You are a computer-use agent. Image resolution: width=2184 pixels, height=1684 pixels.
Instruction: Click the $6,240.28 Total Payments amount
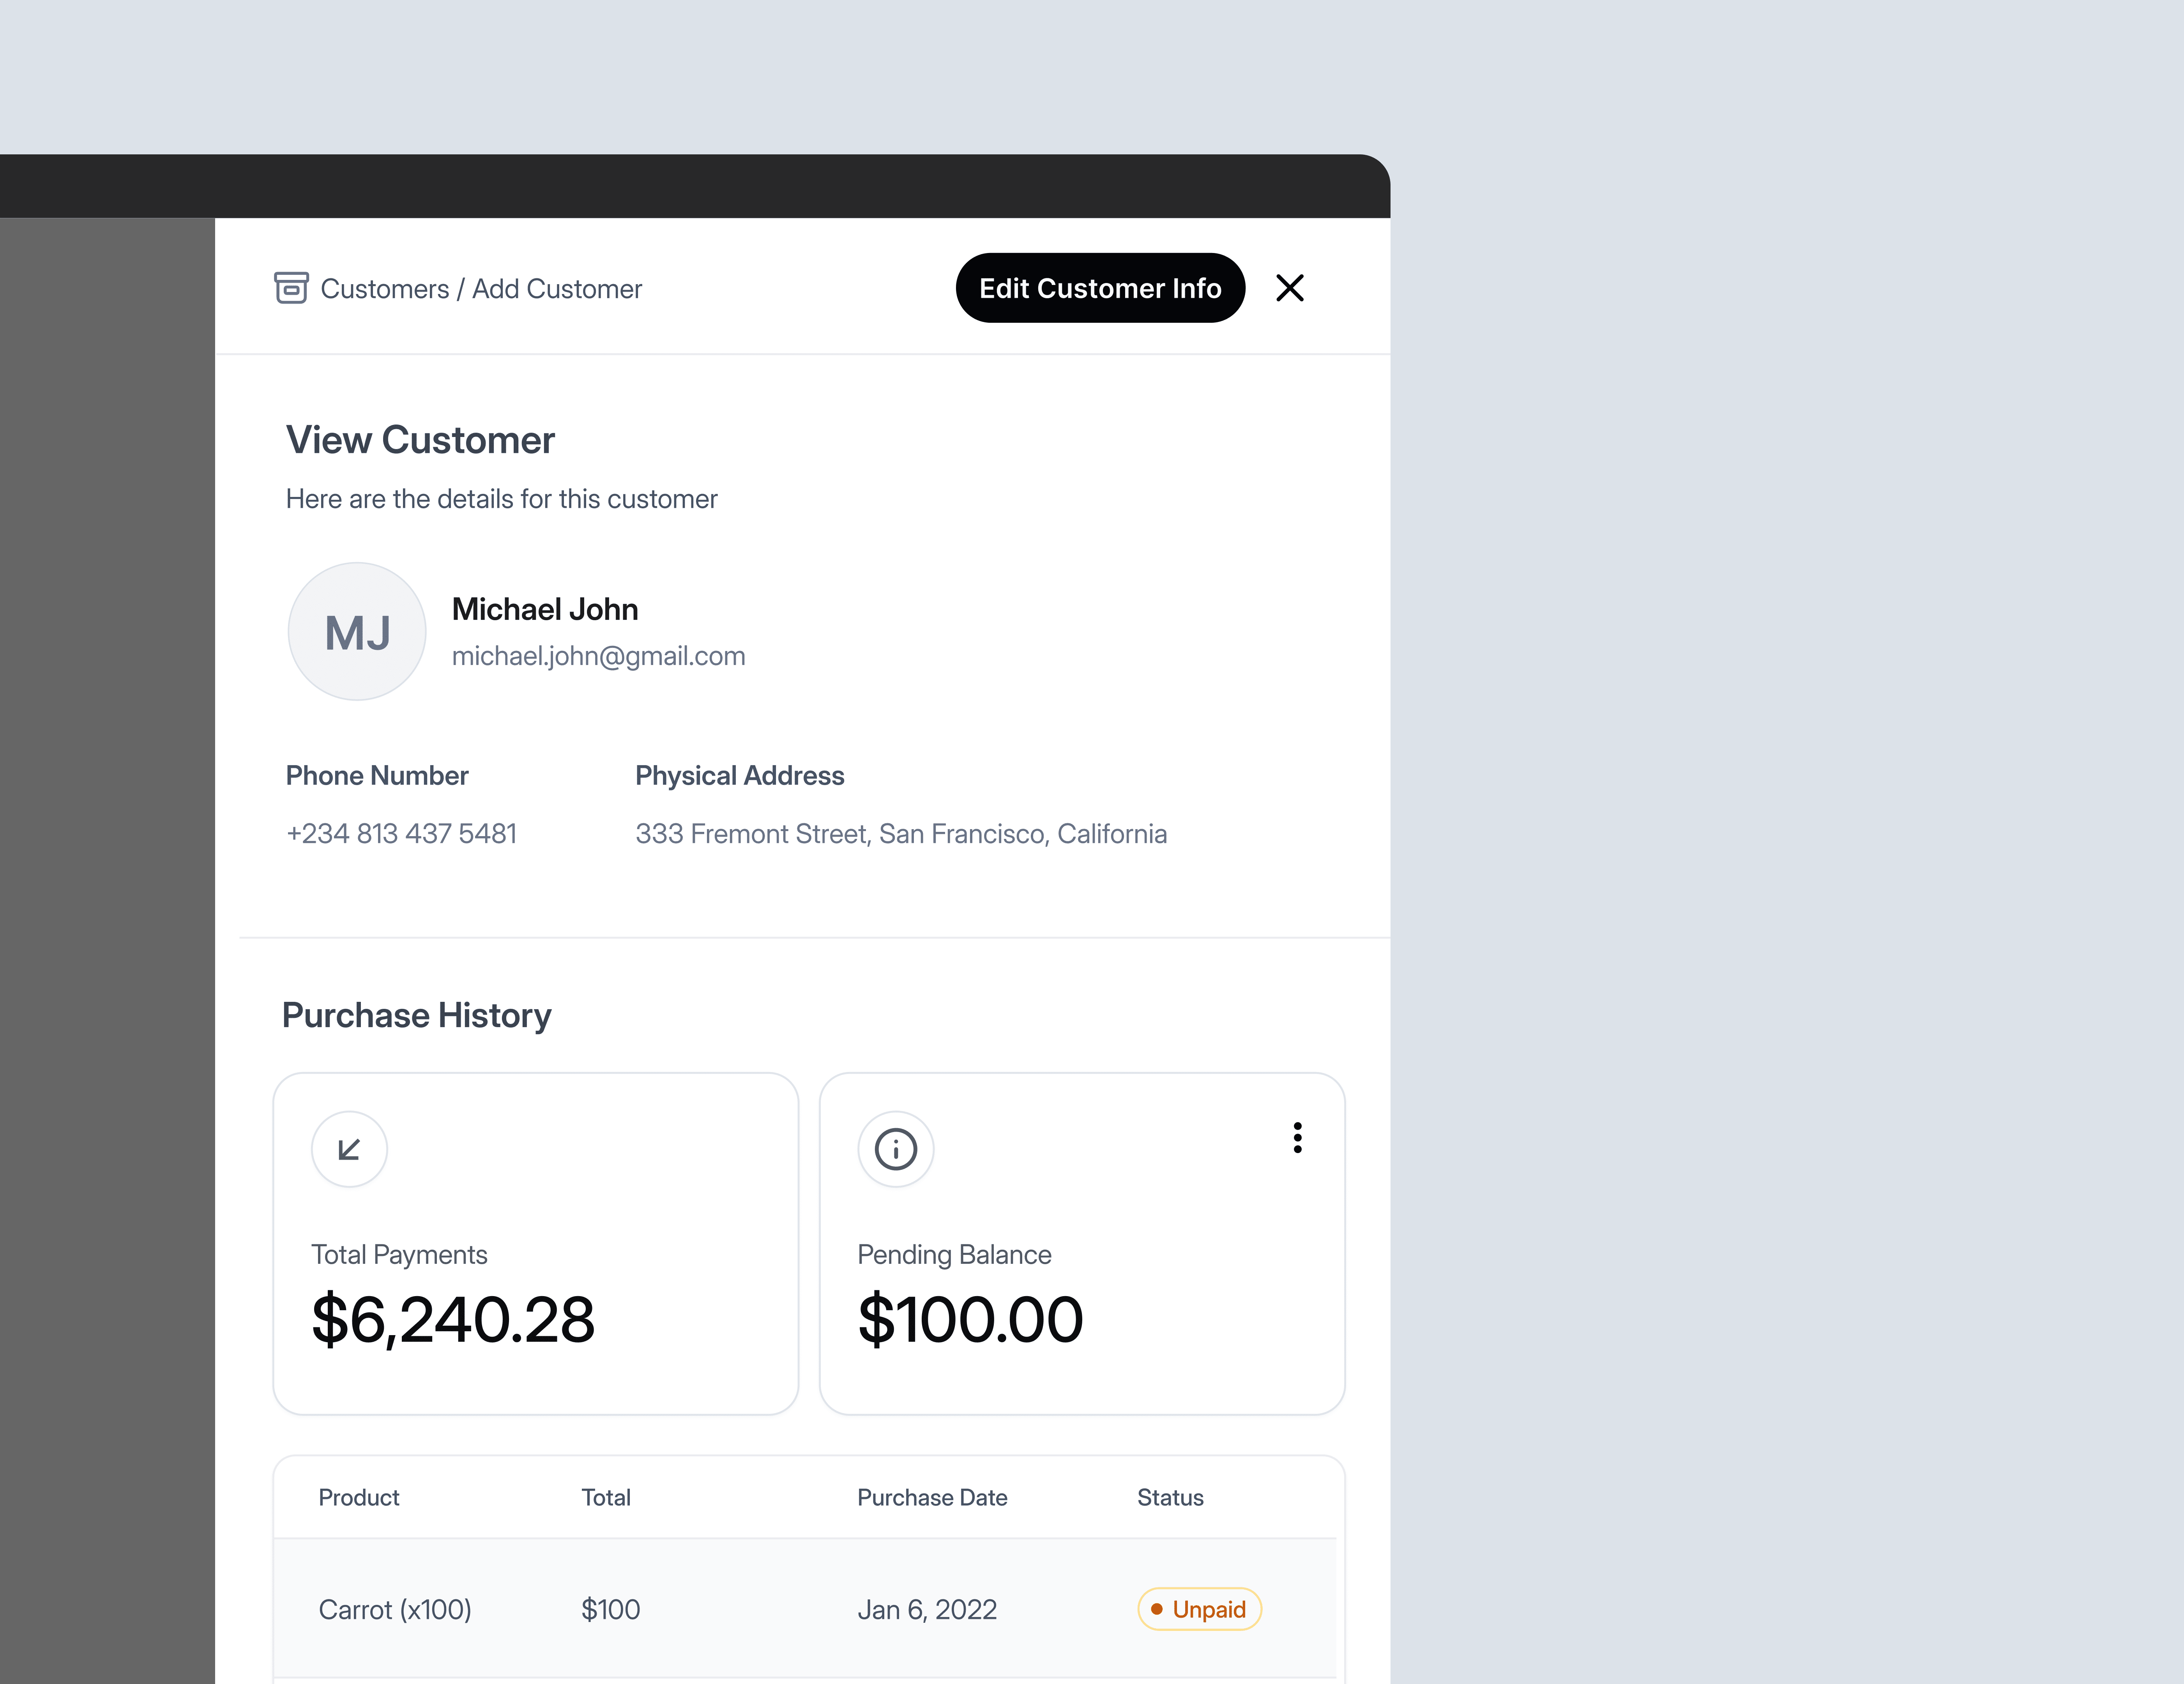pyautogui.click(x=453, y=1319)
